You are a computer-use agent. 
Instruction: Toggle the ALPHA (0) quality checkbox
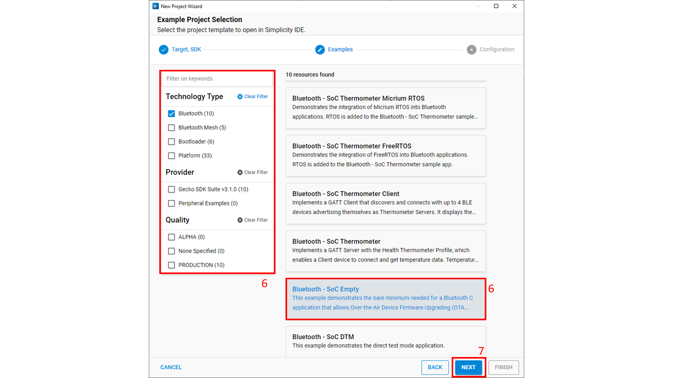(171, 237)
